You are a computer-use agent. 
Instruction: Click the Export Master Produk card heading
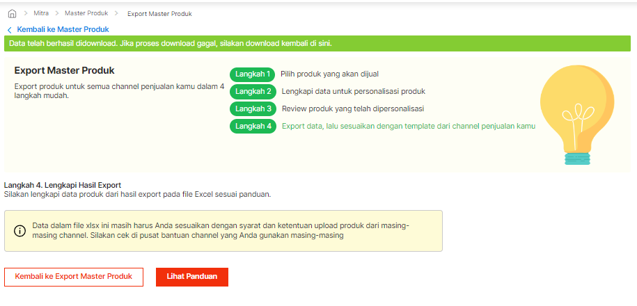click(x=64, y=71)
